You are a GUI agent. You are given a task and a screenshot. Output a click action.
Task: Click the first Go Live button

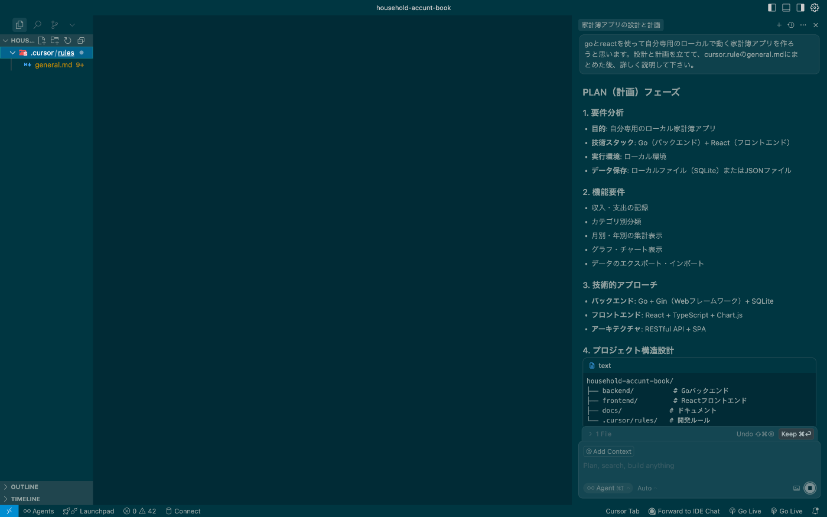(x=745, y=511)
